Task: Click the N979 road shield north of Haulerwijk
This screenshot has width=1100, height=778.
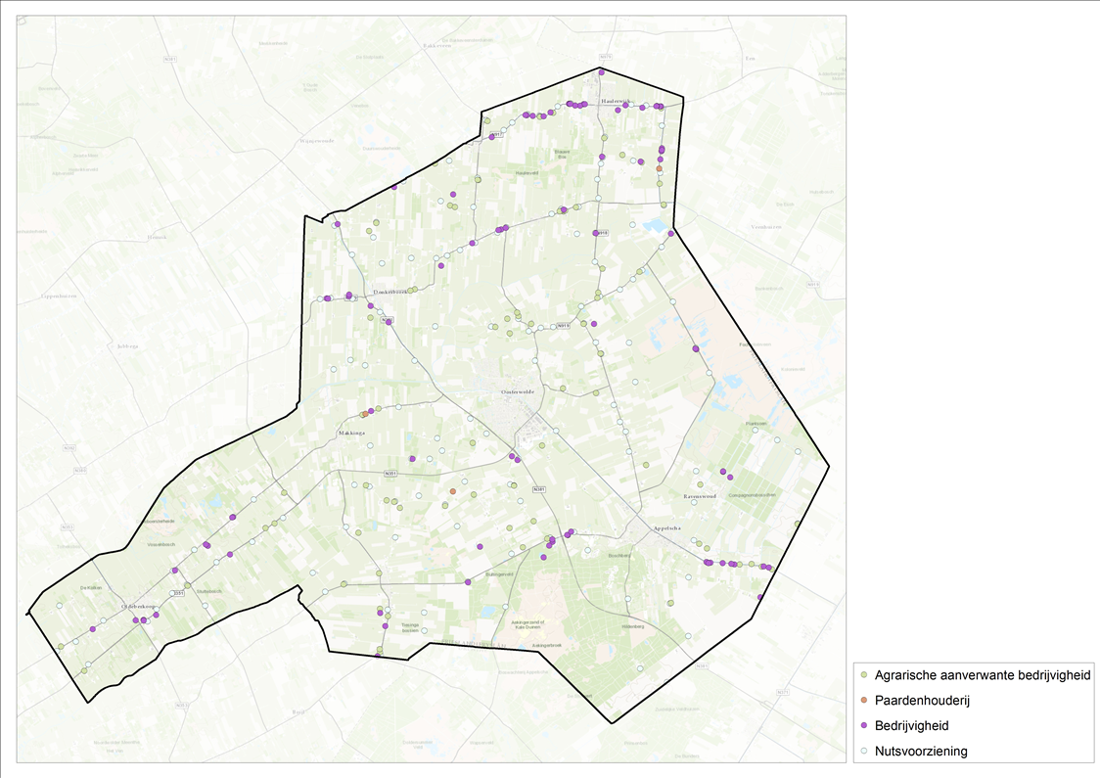Action: [x=606, y=58]
